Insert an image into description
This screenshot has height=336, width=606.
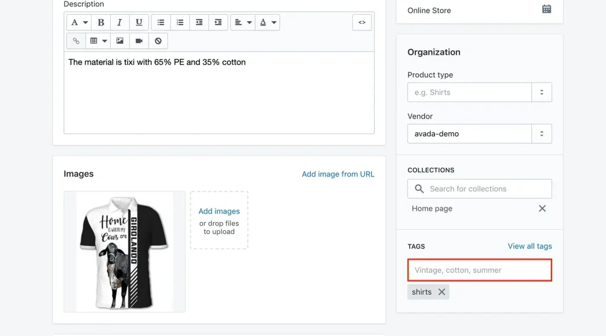pyautogui.click(x=120, y=41)
